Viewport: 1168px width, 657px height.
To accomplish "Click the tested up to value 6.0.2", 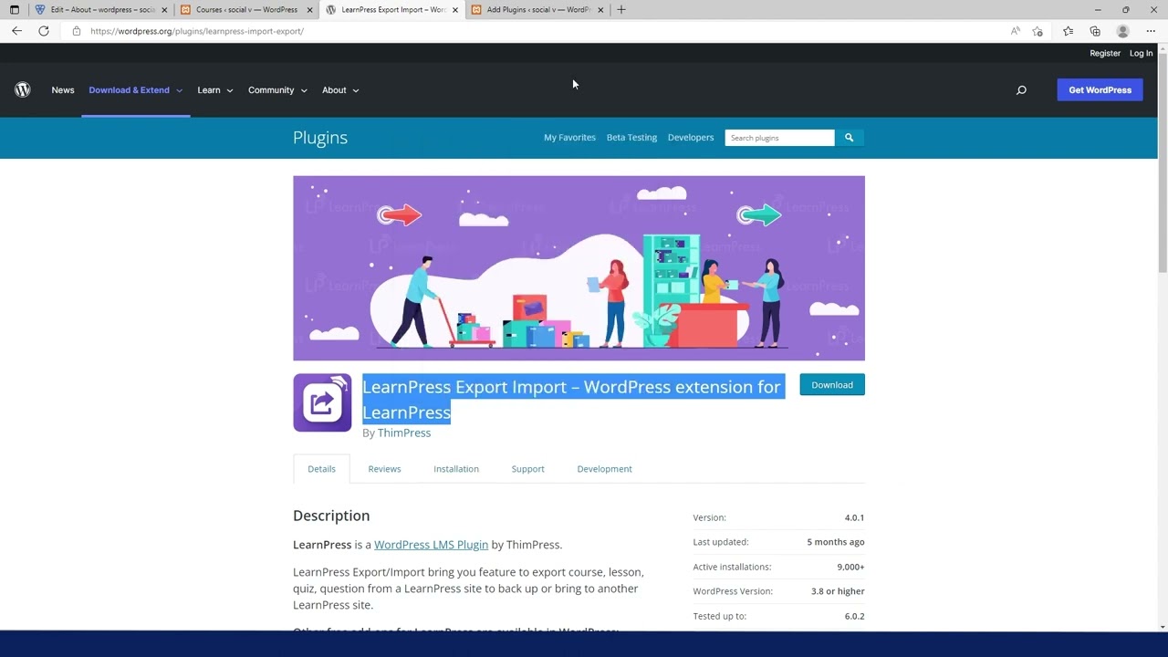I will tap(854, 616).
